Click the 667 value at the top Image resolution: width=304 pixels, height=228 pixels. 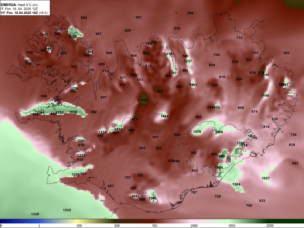[x=139, y=17]
